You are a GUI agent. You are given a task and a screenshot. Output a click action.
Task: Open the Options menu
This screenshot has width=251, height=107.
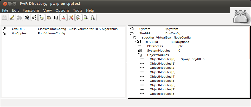pos(62,10)
